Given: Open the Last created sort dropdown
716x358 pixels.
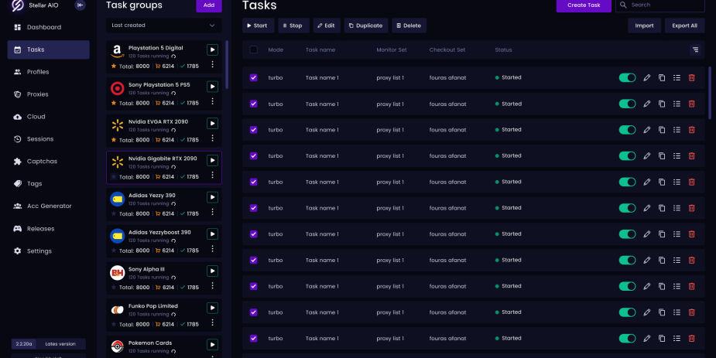Looking at the screenshot, I should (x=164, y=26).
